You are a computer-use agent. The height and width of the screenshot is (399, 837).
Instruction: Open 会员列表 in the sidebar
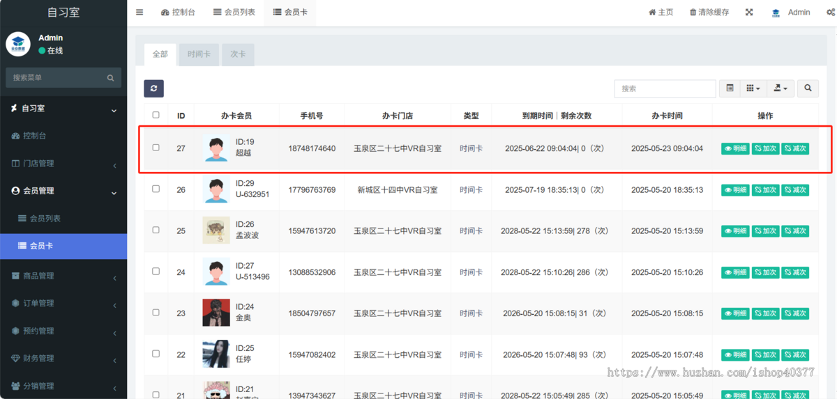coord(63,219)
